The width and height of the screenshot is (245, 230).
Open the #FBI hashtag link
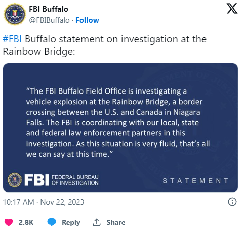(12, 39)
